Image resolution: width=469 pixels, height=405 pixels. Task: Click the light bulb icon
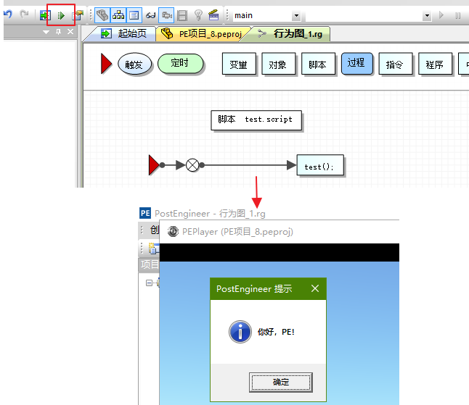tap(198, 15)
